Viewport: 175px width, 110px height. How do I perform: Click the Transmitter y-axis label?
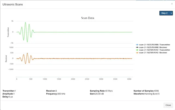click(x=8, y=32)
